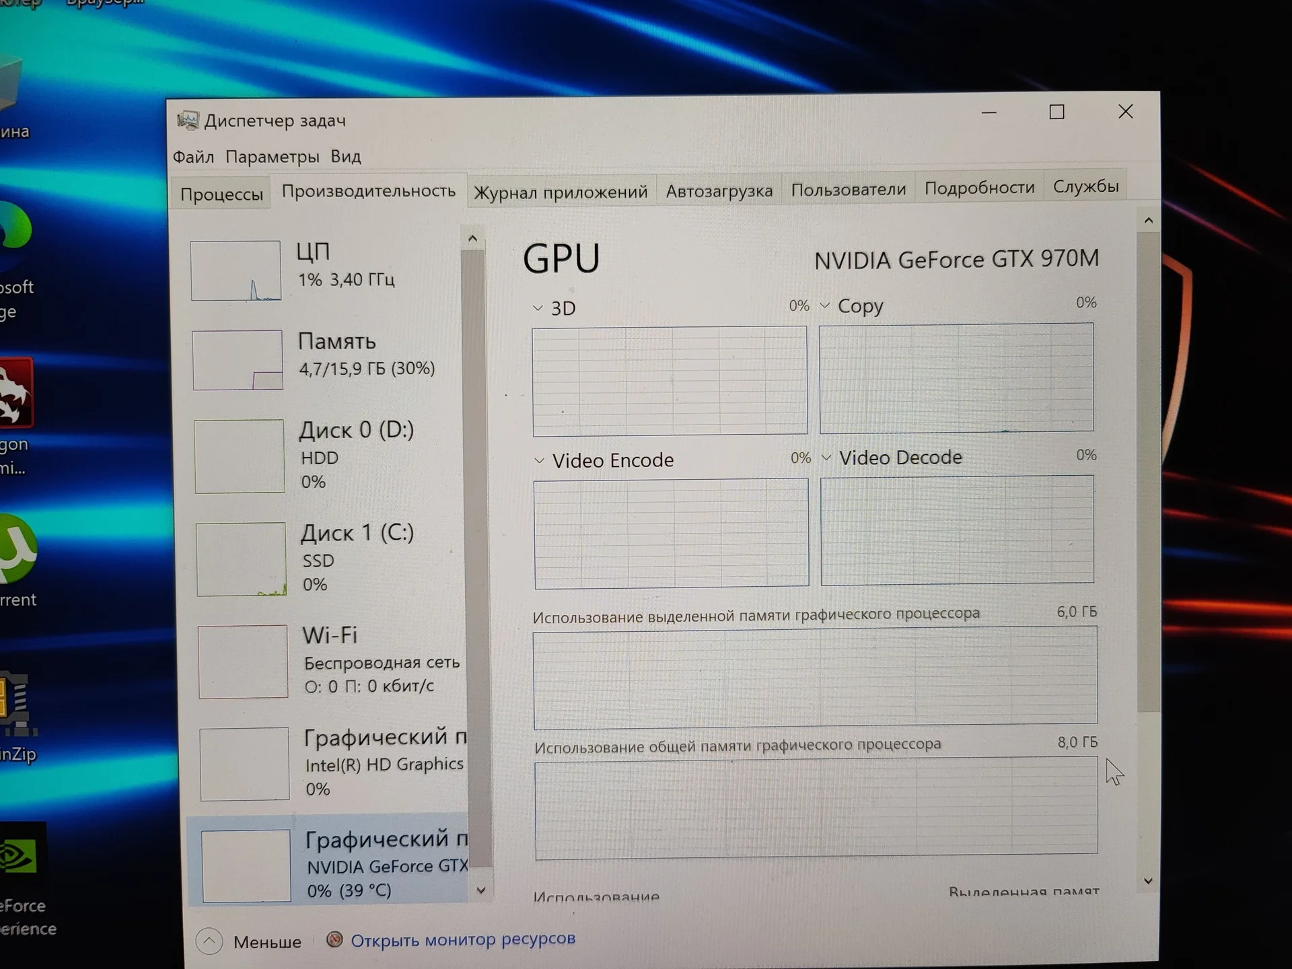The width and height of the screenshot is (1292, 969).
Task: Click the device list scroll-down arrow
Action: (481, 890)
